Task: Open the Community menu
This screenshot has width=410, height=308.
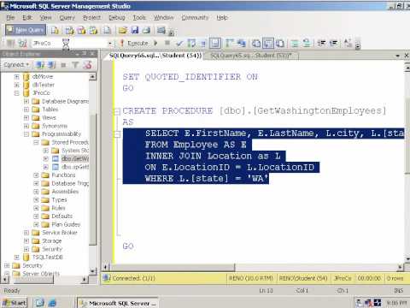Action: click(195, 18)
